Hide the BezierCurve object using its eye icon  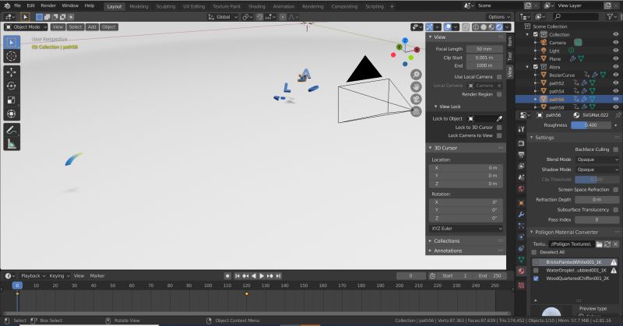click(x=616, y=75)
